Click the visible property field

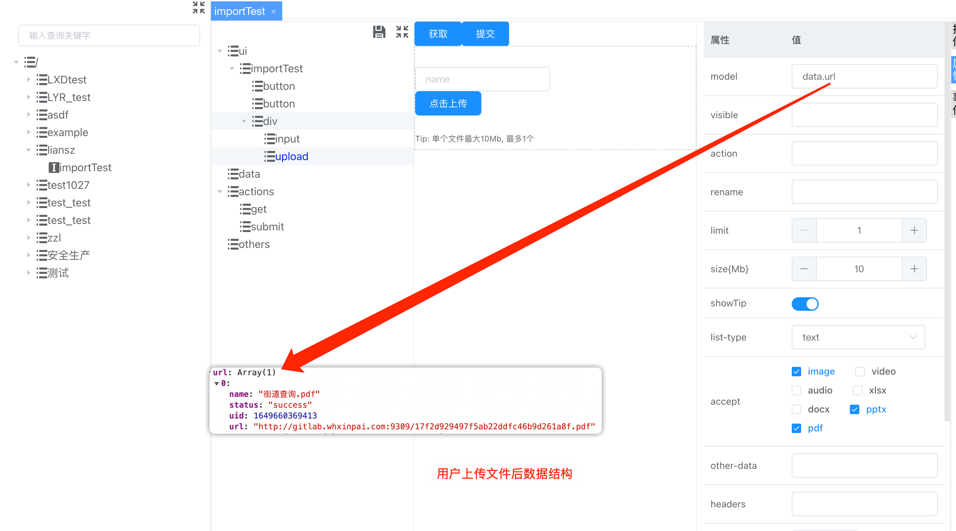click(x=864, y=115)
